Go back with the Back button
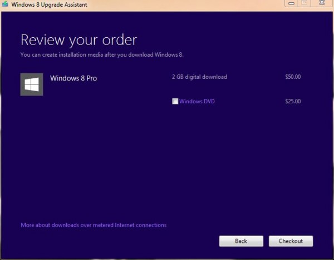 point(241,241)
